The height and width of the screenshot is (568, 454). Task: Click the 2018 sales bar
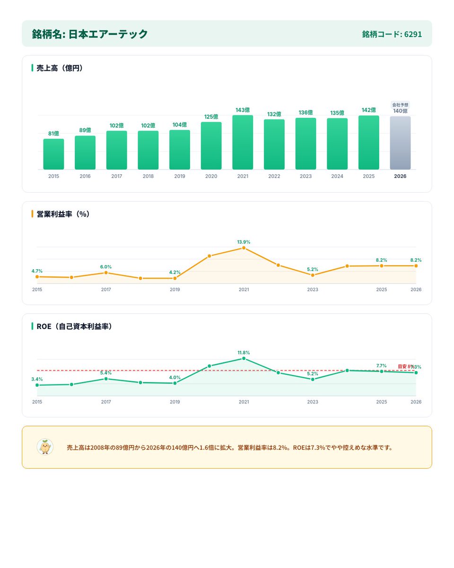click(x=148, y=150)
